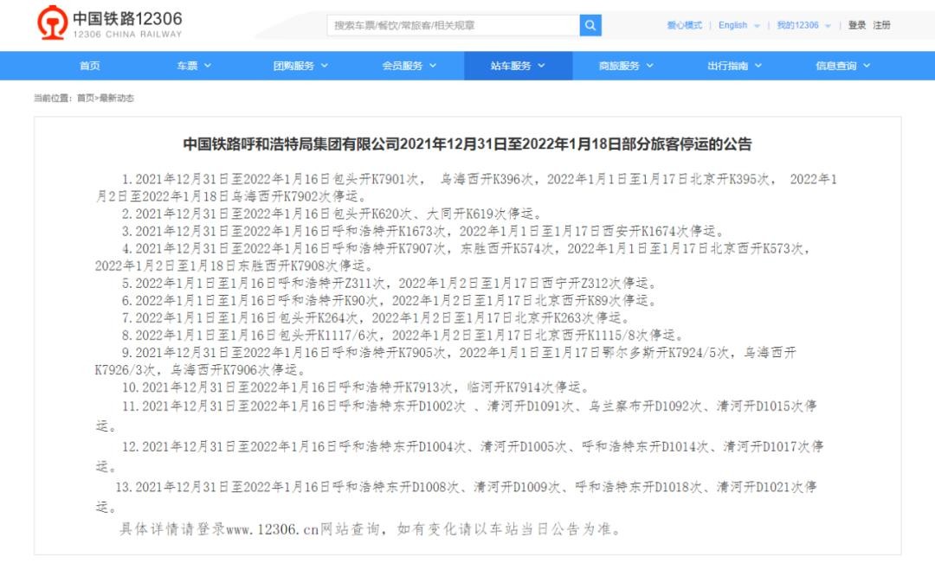Open the 站车服务 menu
Viewport: 935px width, 563px height.
tap(518, 66)
